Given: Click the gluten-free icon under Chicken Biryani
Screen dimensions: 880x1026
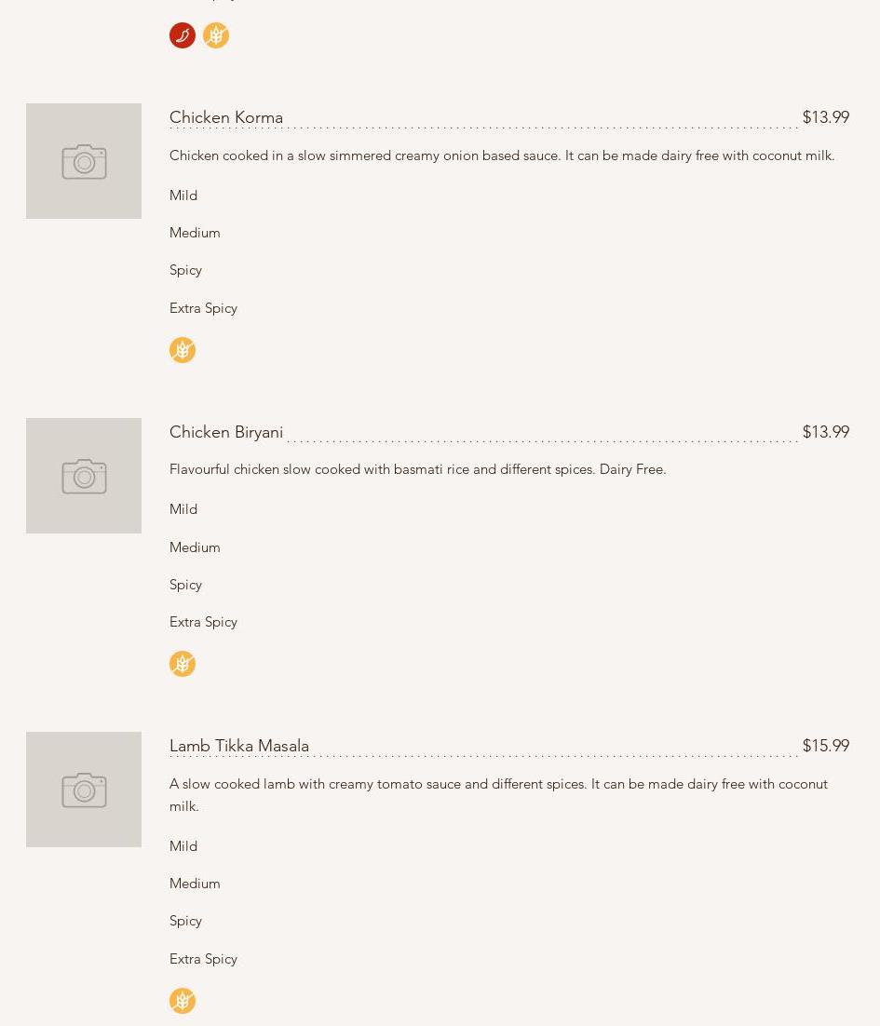Looking at the screenshot, I should tap(183, 664).
